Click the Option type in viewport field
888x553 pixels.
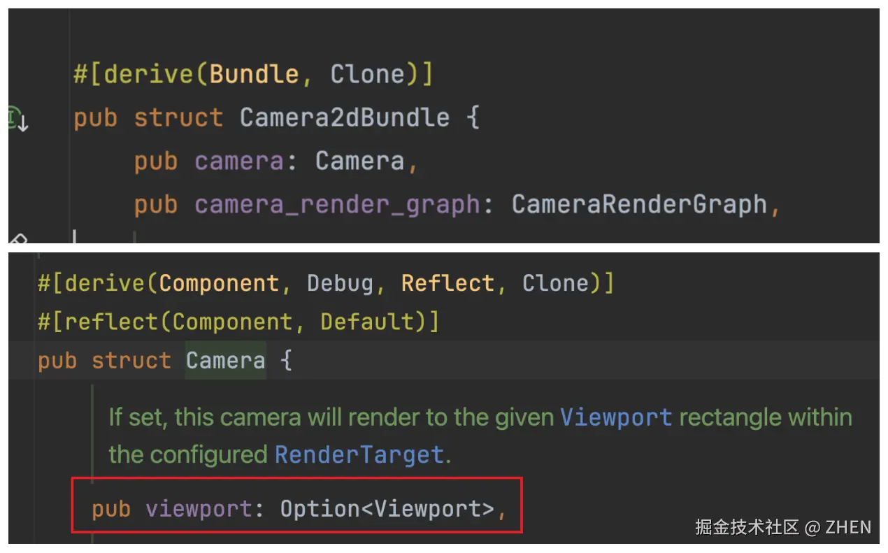pos(320,509)
